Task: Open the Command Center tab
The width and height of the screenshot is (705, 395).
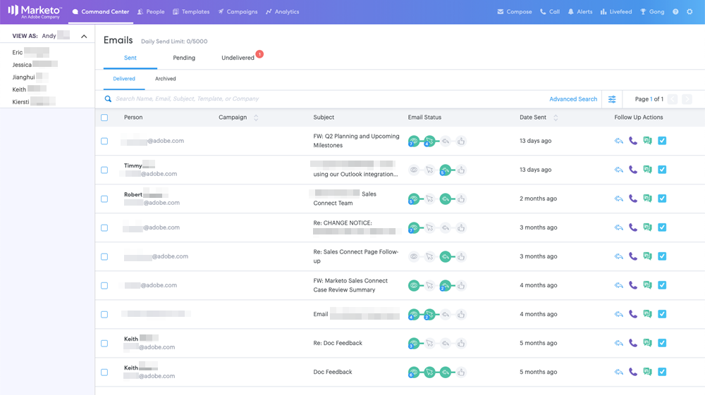Action: pyautogui.click(x=101, y=12)
